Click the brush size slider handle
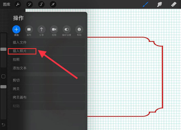The image size is (181, 130). (x=3, y=49)
